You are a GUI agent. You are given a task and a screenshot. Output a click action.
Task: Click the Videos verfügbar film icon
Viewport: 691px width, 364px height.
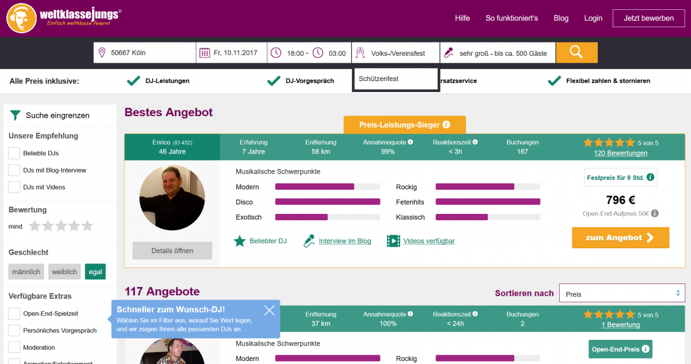[x=393, y=241]
